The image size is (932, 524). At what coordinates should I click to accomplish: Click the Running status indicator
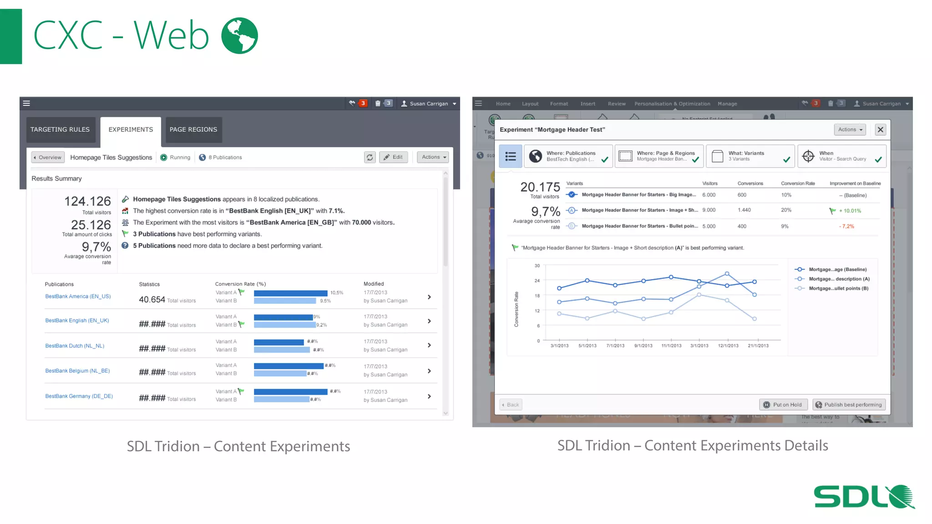(x=175, y=157)
